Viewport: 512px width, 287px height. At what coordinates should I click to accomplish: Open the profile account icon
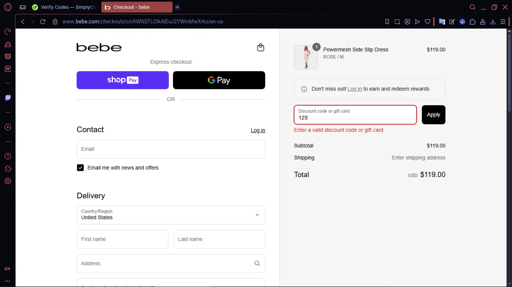483,22
